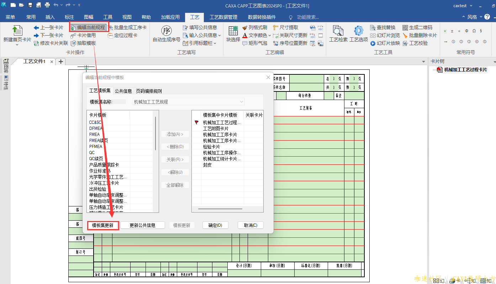
Task: Open 工艺选项 via the gear icon
Action: [x=359, y=31]
